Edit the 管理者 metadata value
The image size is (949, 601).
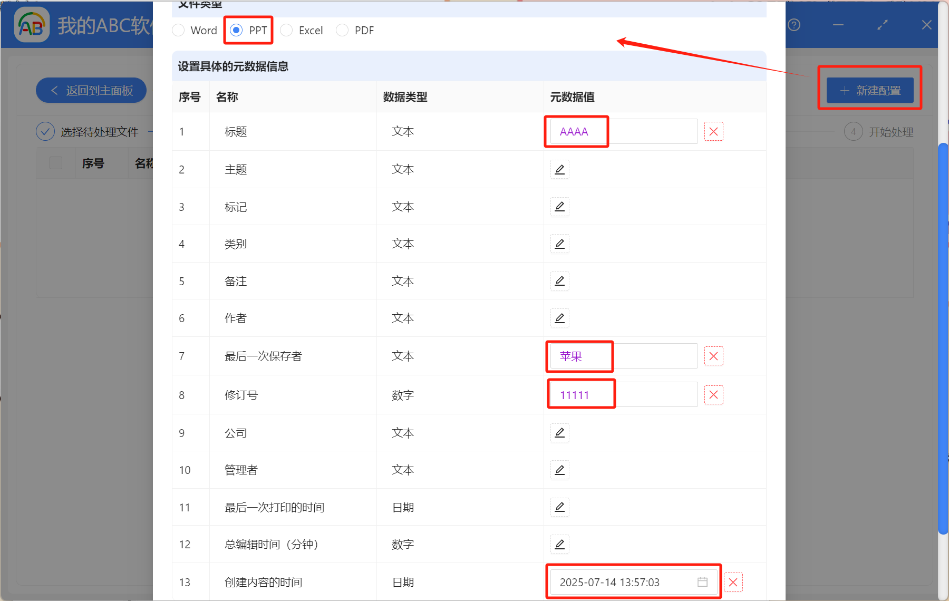(559, 470)
